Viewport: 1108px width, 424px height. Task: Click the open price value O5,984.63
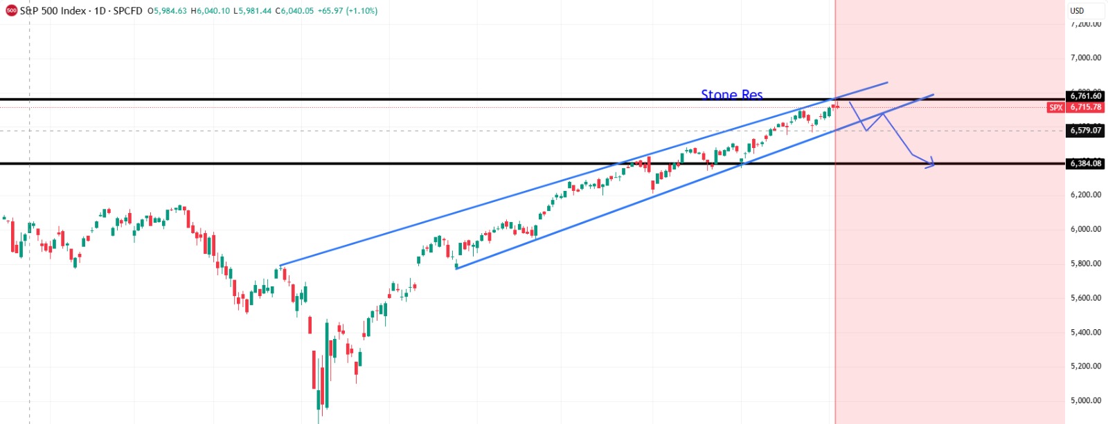pos(167,11)
